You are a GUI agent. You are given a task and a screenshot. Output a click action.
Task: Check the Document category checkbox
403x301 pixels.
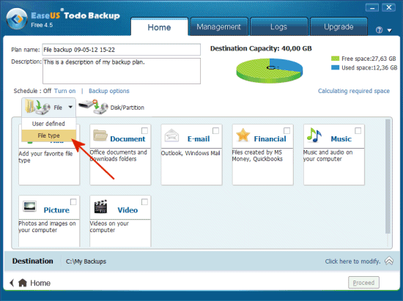pos(144,130)
